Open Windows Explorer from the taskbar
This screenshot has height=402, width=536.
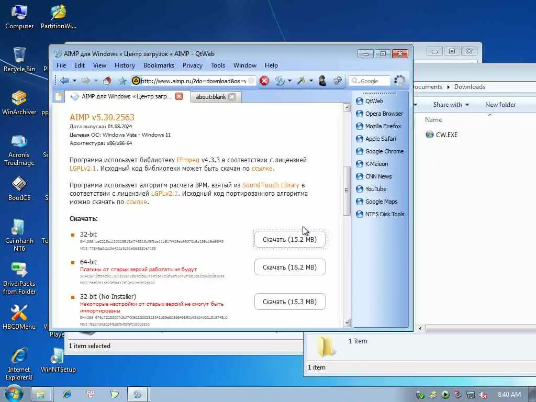(x=41, y=395)
